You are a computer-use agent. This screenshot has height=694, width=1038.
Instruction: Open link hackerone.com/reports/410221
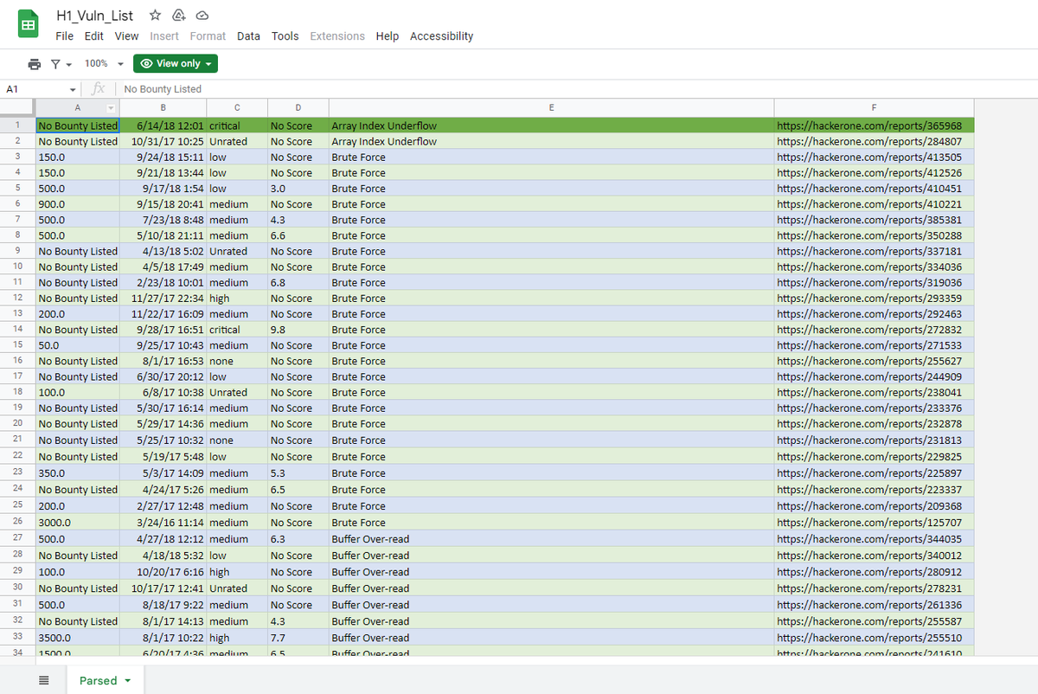(869, 204)
